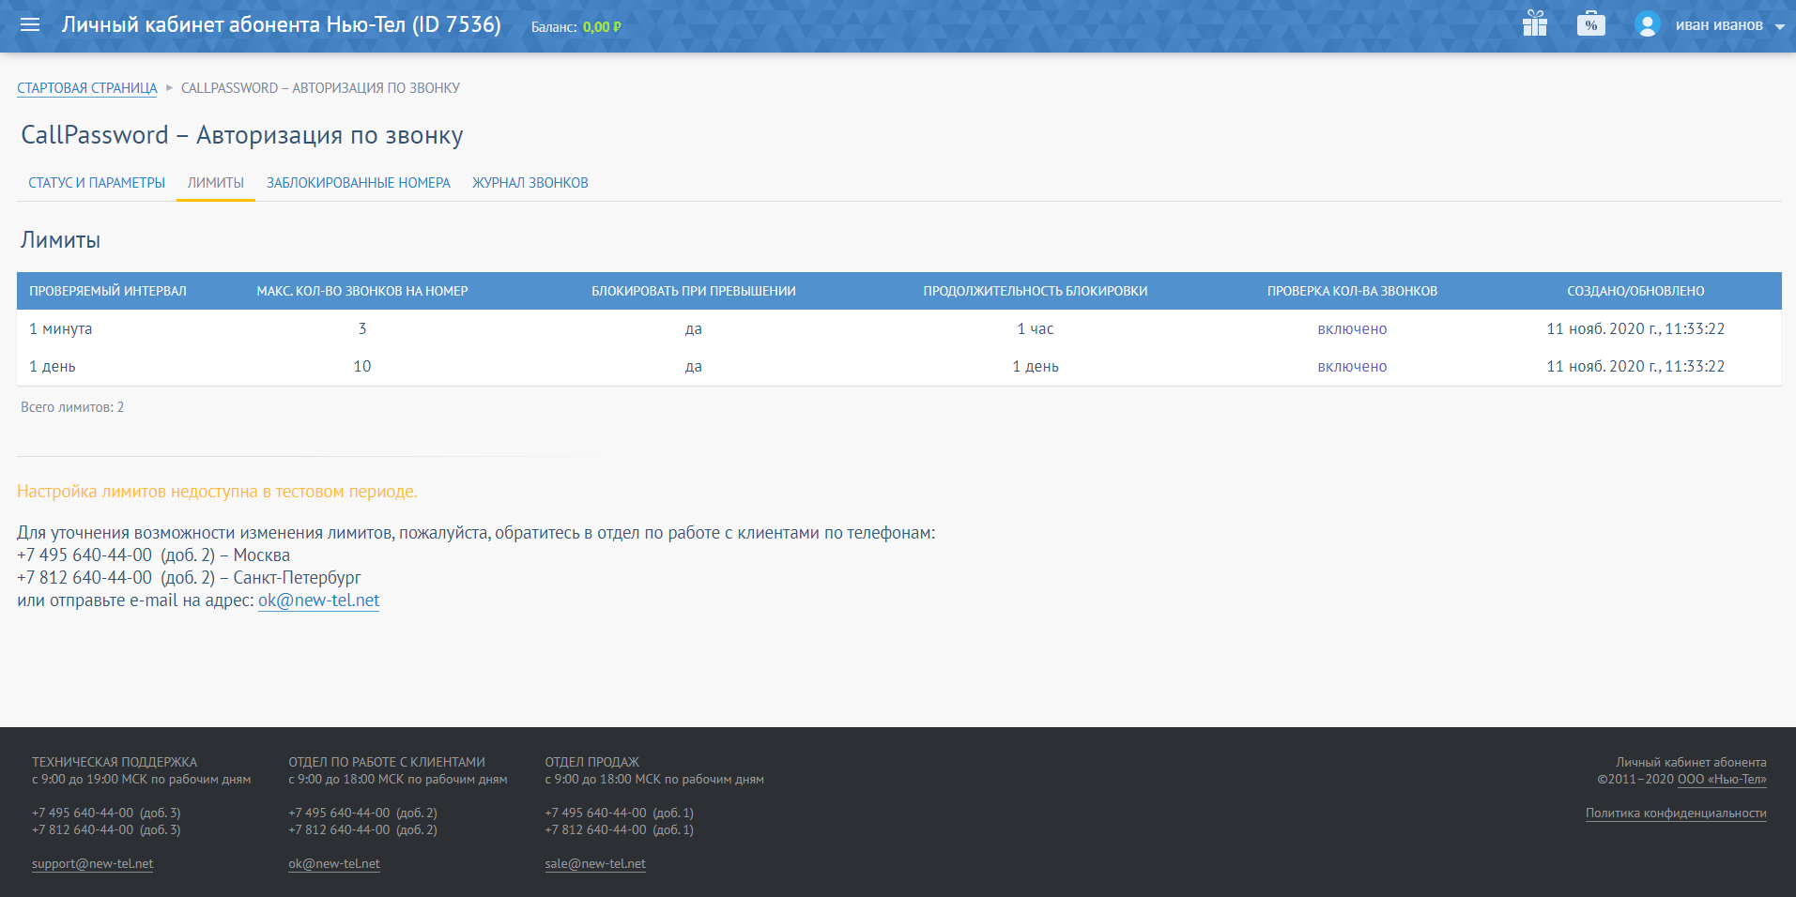The image size is (1796, 897).
Task: Expand the иван иванов account dropdown arrow
Action: [x=1780, y=26]
